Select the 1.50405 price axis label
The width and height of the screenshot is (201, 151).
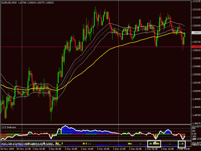coord(196,66)
